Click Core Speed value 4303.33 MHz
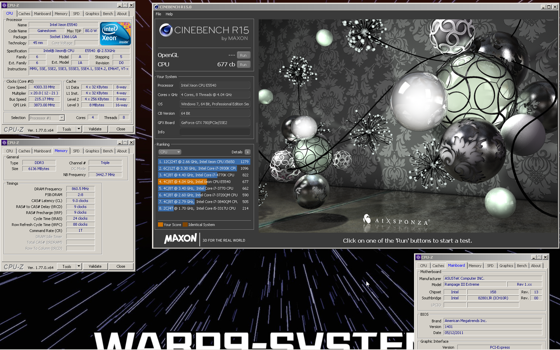 tap(44, 87)
